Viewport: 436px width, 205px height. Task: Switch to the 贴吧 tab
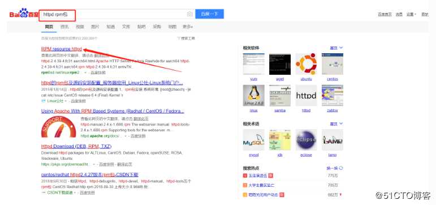[x=141, y=27]
